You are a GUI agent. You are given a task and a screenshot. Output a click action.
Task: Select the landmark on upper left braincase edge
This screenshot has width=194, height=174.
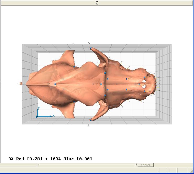click(x=74, y=67)
